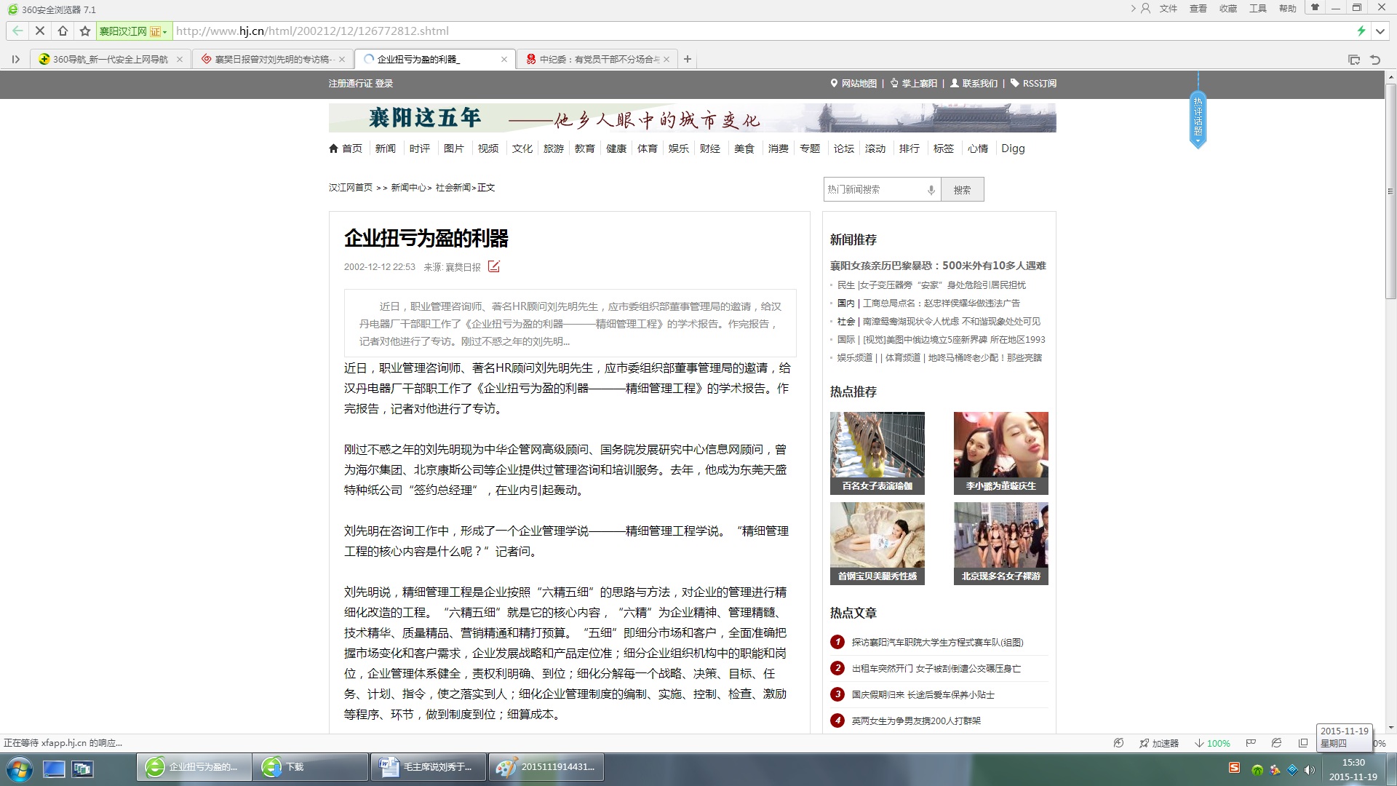Expand address bar history dropdown arrow
Image resolution: width=1397 pixels, height=786 pixels.
1380,31
